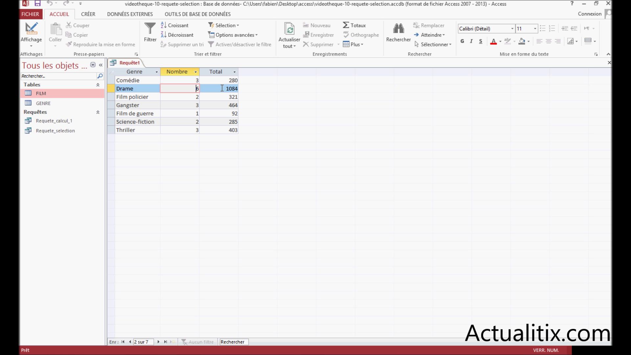Click search magnifier in navigation pane
Screen dimensions: 631x355
click(x=100, y=76)
